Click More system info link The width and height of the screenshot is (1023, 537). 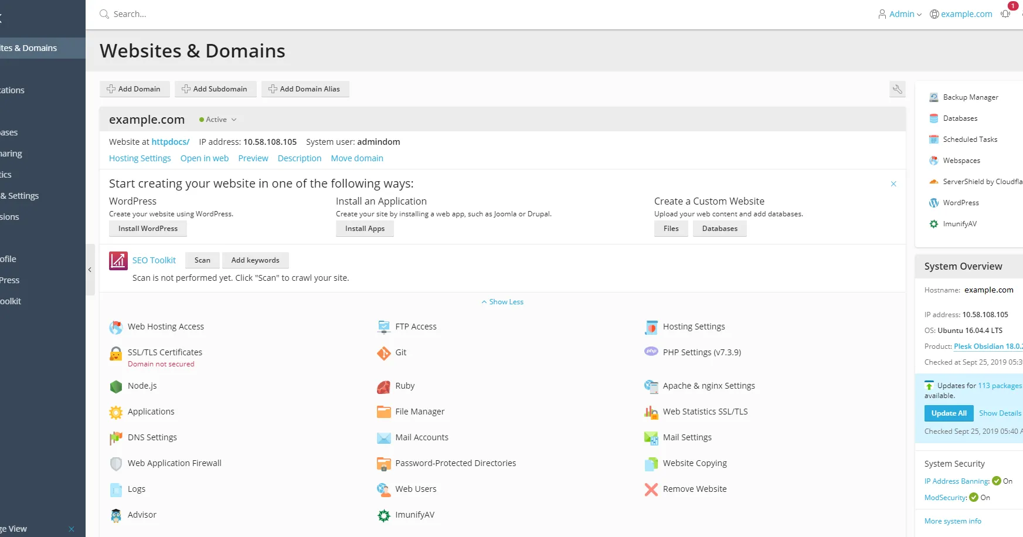click(x=953, y=521)
